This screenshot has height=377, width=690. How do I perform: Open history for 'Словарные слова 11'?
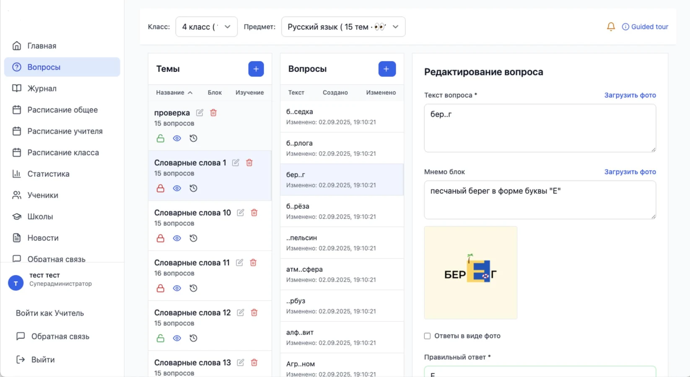point(193,288)
